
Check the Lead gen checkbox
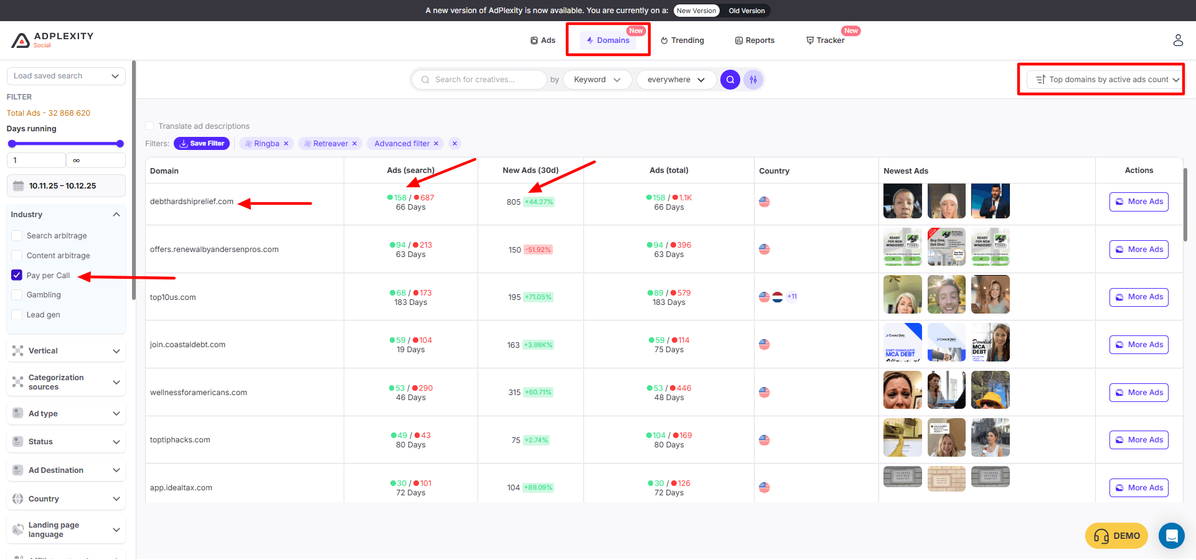click(x=17, y=315)
